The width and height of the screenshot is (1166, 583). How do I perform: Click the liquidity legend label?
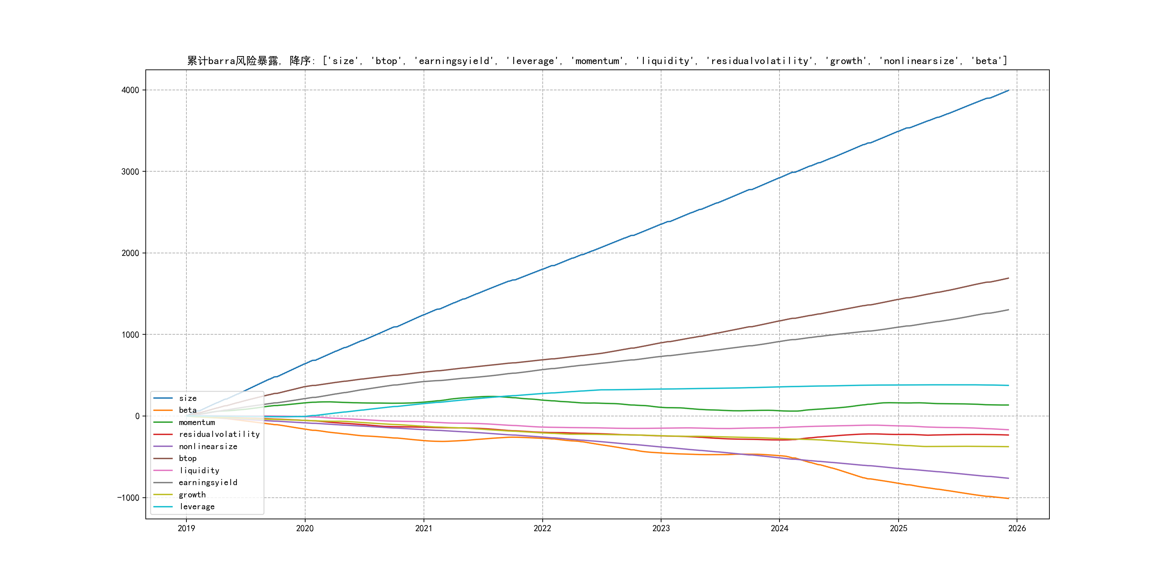pos(199,471)
